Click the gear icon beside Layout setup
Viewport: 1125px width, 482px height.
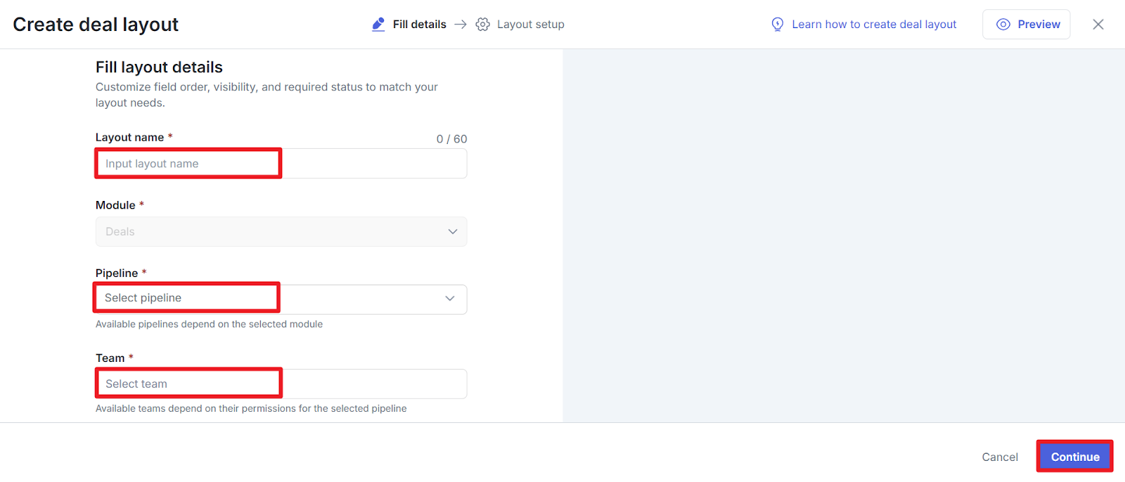tap(482, 25)
